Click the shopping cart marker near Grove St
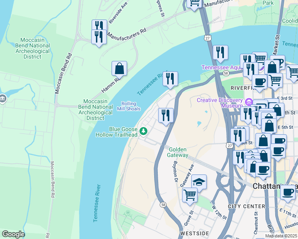Image resolution: width=298 pixels, height=239 pixels. 190,196
